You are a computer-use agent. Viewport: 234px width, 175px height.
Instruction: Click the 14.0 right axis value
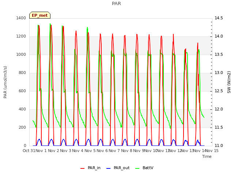tap(219, 36)
